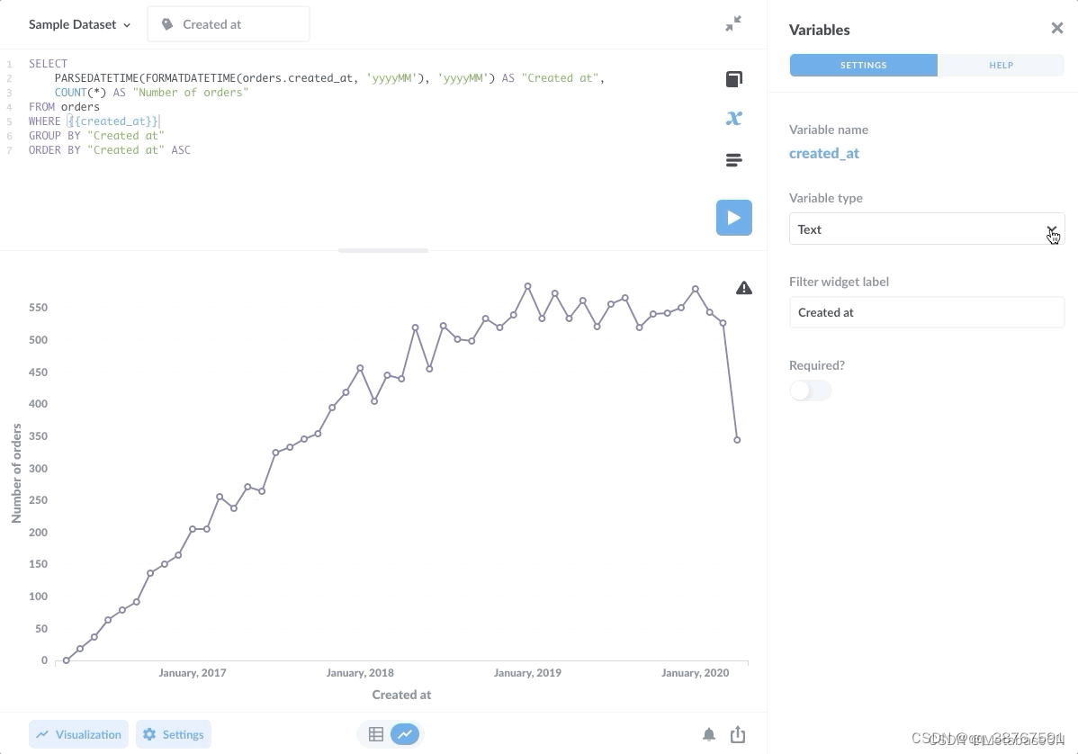Select the SETTINGS tab
The height and width of the screenshot is (754, 1078).
click(x=864, y=66)
